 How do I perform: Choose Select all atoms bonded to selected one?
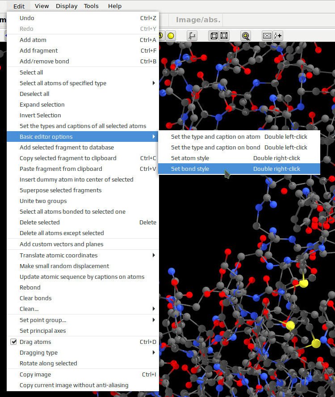83,212
